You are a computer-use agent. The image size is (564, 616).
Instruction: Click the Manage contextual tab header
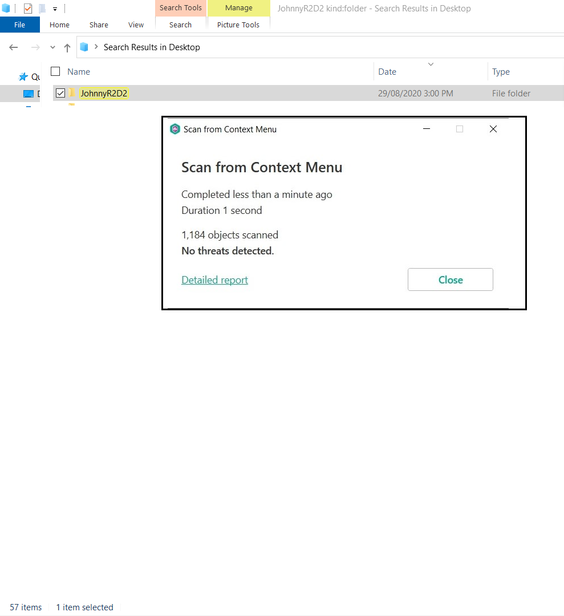tap(239, 8)
